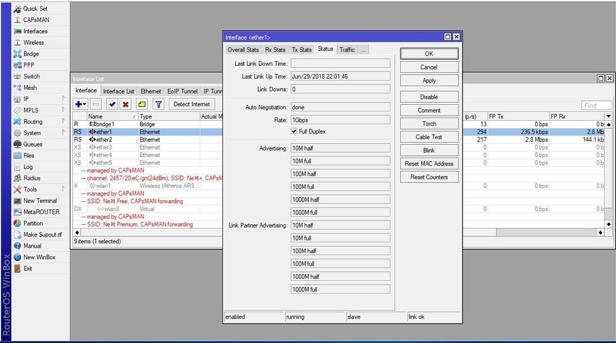This screenshot has height=343, width=616.
Task: Open the column chooser dropdown arrow
Action: click(x=609, y=116)
